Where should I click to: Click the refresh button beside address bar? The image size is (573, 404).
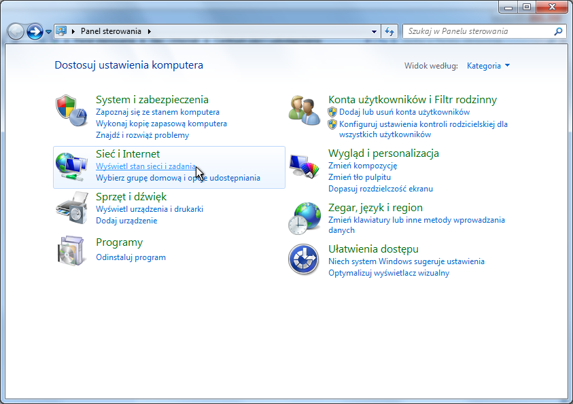point(389,31)
